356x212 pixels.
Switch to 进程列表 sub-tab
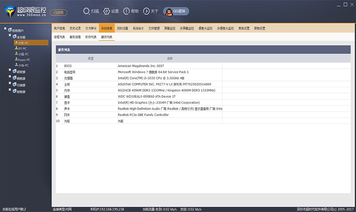tap(59, 37)
